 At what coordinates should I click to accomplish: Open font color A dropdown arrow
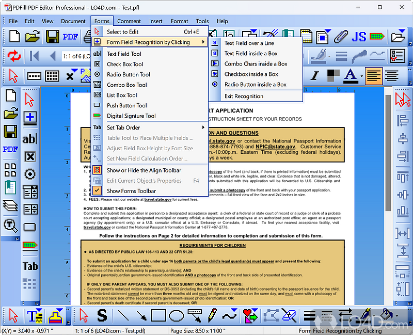(361, 76)
